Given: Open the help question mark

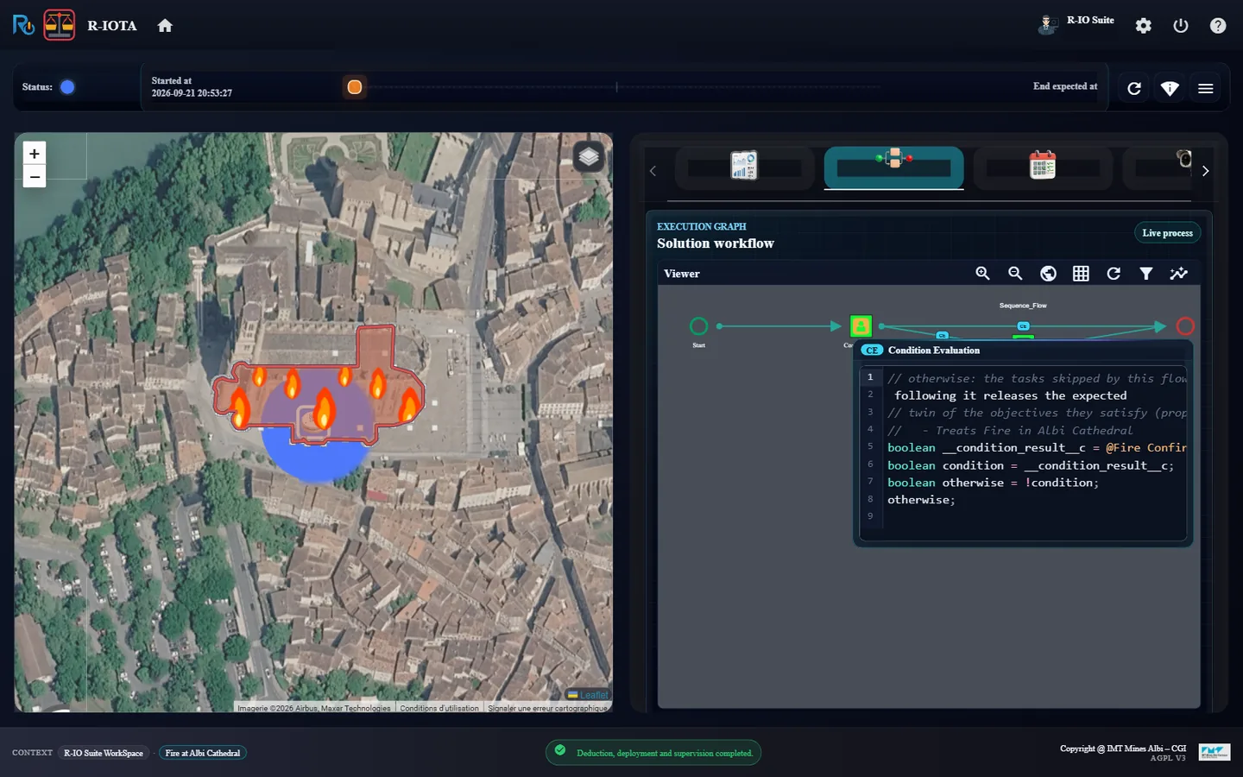Looking at the screenshot, I should (1218, 26).
